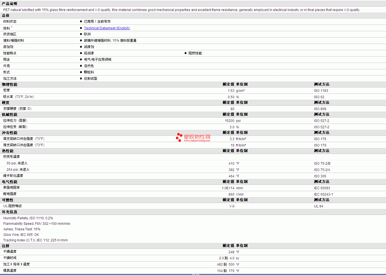This screenshot has height=275, width=386.
Task: Click the 电气/电子应用领域 usage value
Action: click(x=98, y=60)
